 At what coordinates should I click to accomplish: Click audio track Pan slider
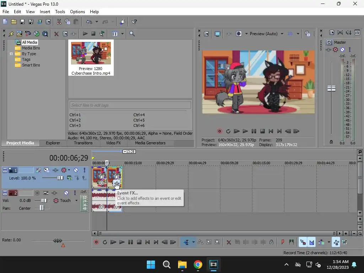tap(42, 208)
